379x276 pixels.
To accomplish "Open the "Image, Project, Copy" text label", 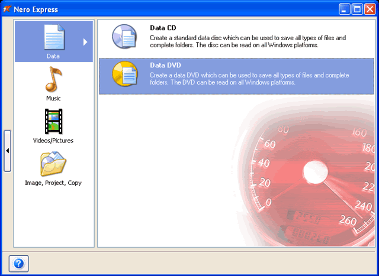I will 53,183.
